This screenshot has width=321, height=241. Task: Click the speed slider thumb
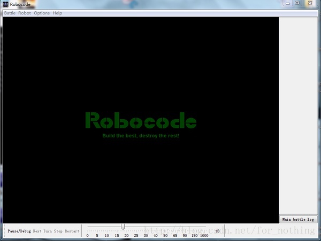[123, 227]
